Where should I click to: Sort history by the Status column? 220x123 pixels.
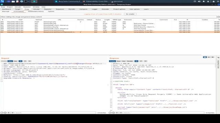pyautogui.click(x=98, y=20)
